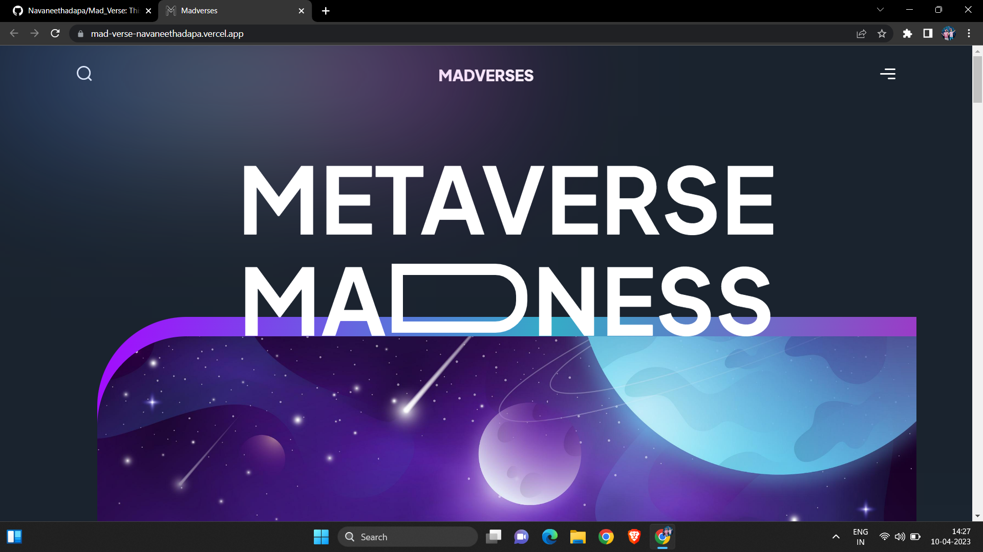
Task: Toggle the Chrome side panel
Action: [x=928, y=33]
